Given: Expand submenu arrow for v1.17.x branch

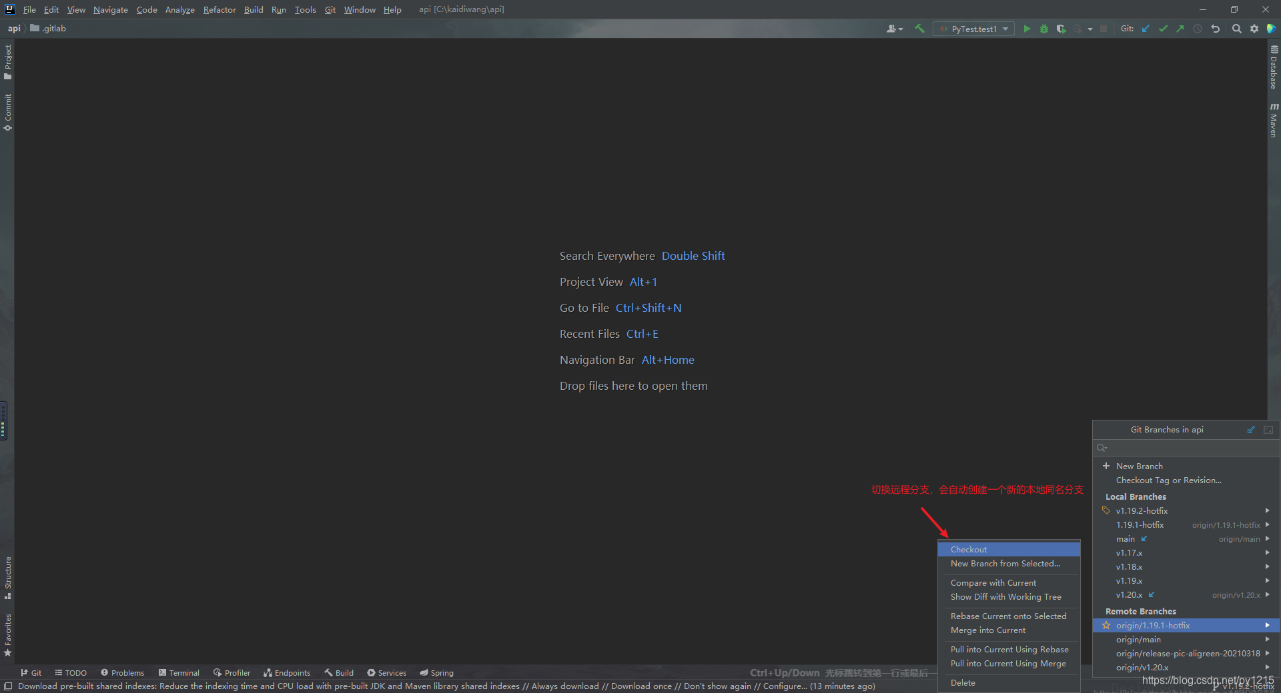Looking at the screenshot, I should click(1267, 552).
